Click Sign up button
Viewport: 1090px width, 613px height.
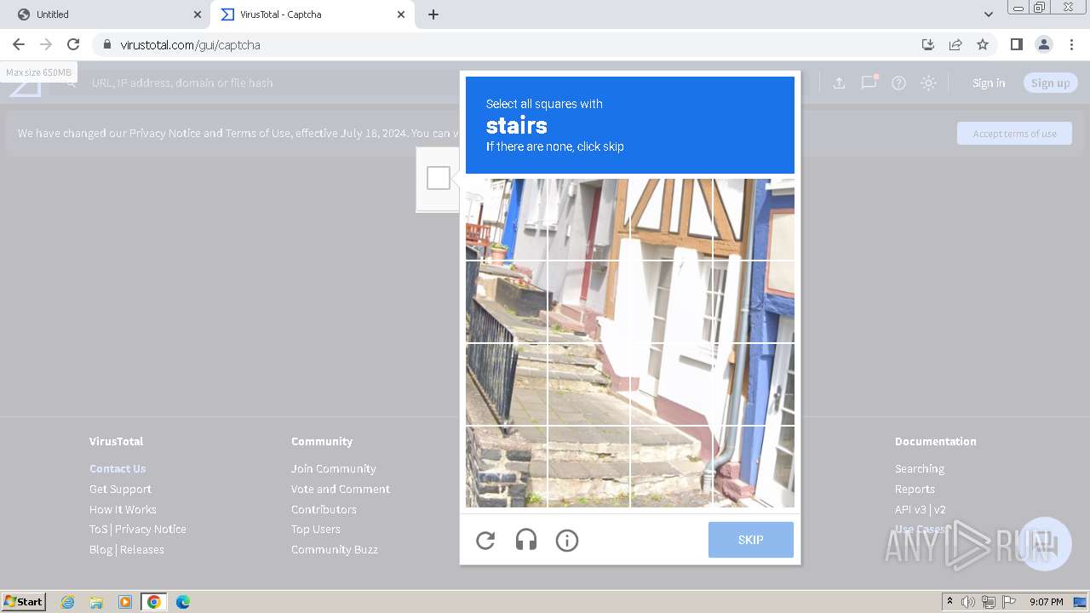point(1050,83)
